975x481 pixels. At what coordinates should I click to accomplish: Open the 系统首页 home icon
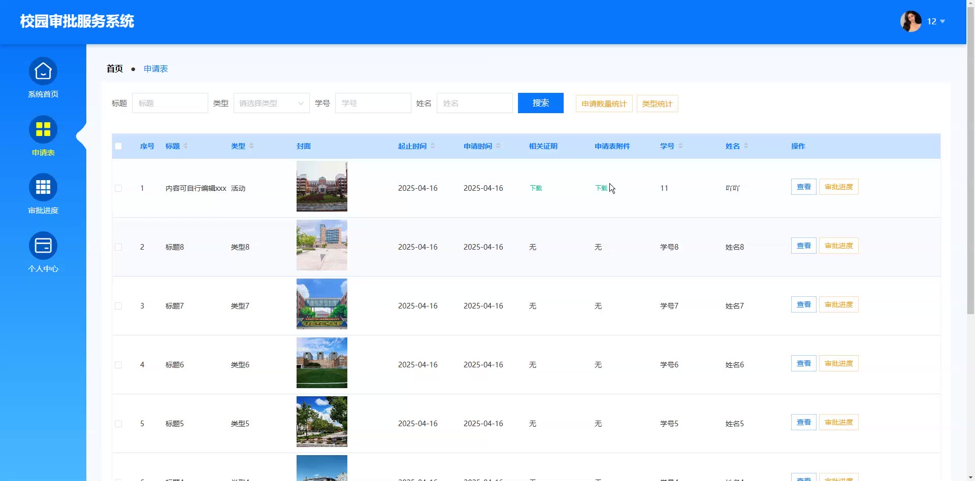click(x=43, y=72)
